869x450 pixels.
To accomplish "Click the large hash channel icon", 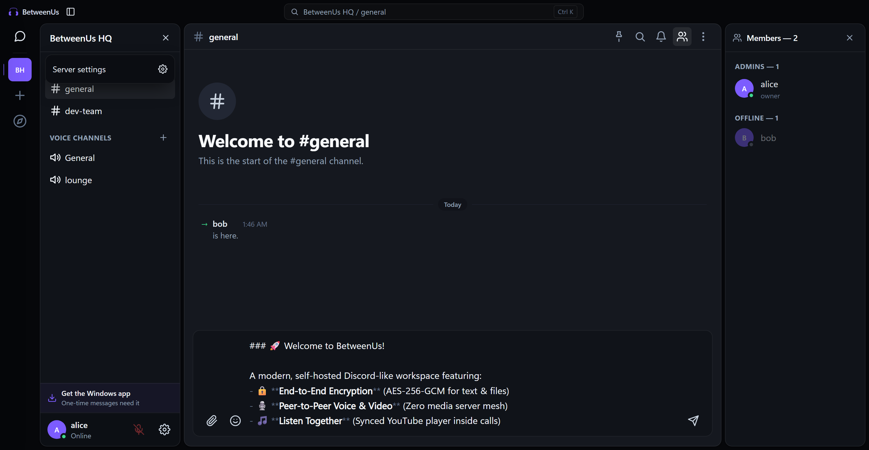I will click(217, 101).
